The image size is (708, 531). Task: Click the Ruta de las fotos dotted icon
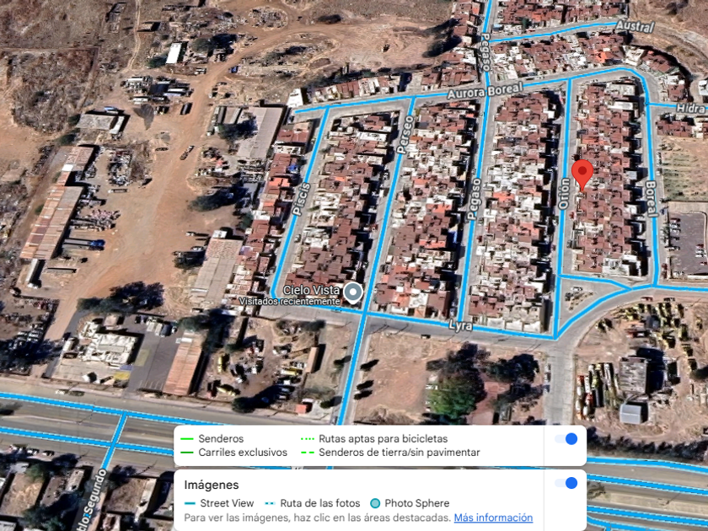(x=270, y=503)
